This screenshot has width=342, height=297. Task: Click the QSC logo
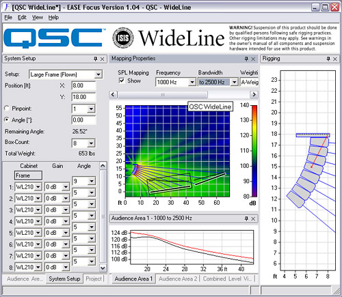55,38
